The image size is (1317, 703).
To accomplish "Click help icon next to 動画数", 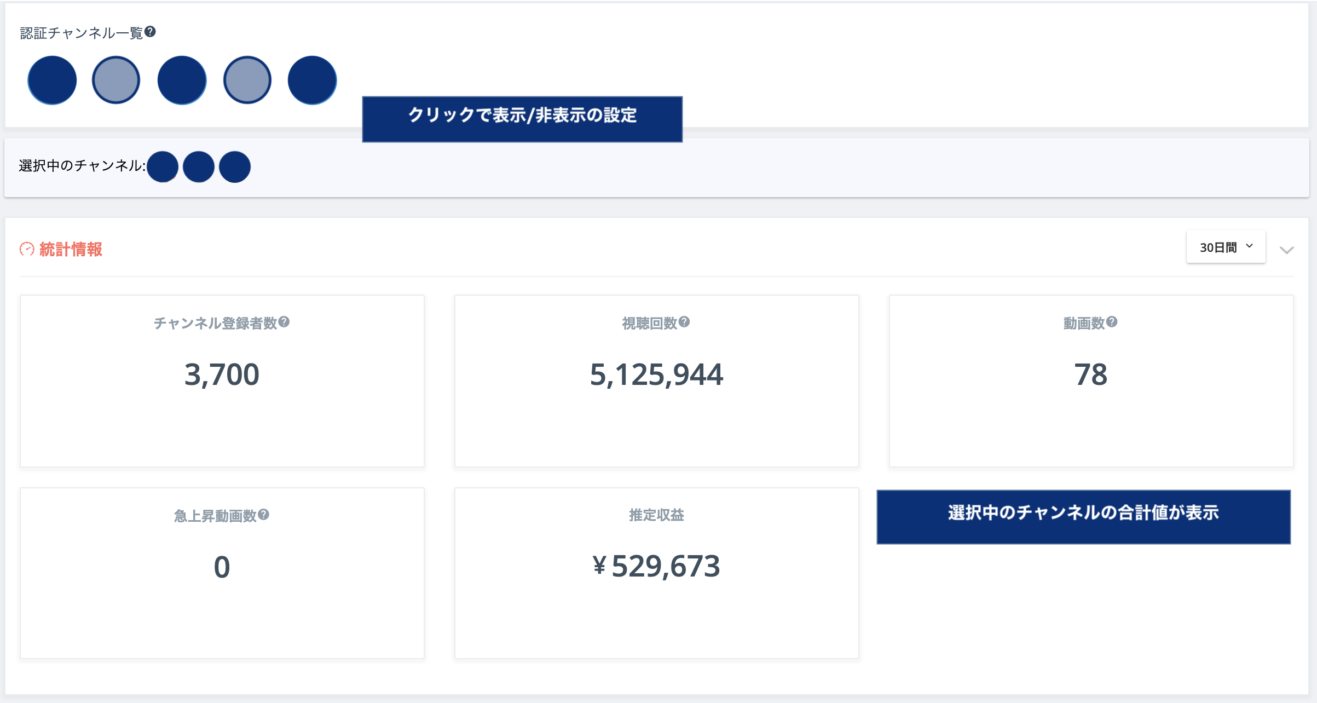I will click(x=1112, y=322).
